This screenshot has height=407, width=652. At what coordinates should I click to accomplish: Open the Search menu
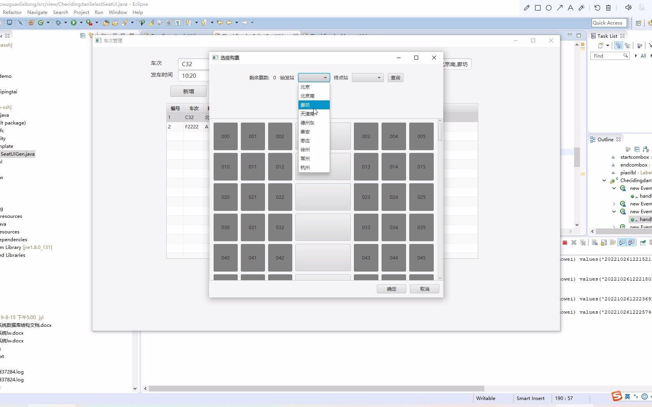(60, 12)
